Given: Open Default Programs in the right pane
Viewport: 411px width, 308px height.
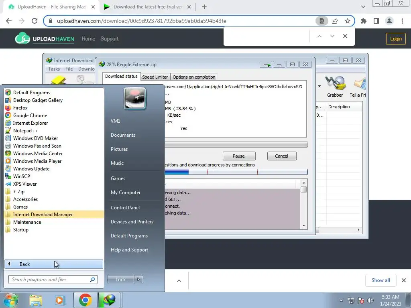Looking at the screenshot, I should (x=129, y=236).
